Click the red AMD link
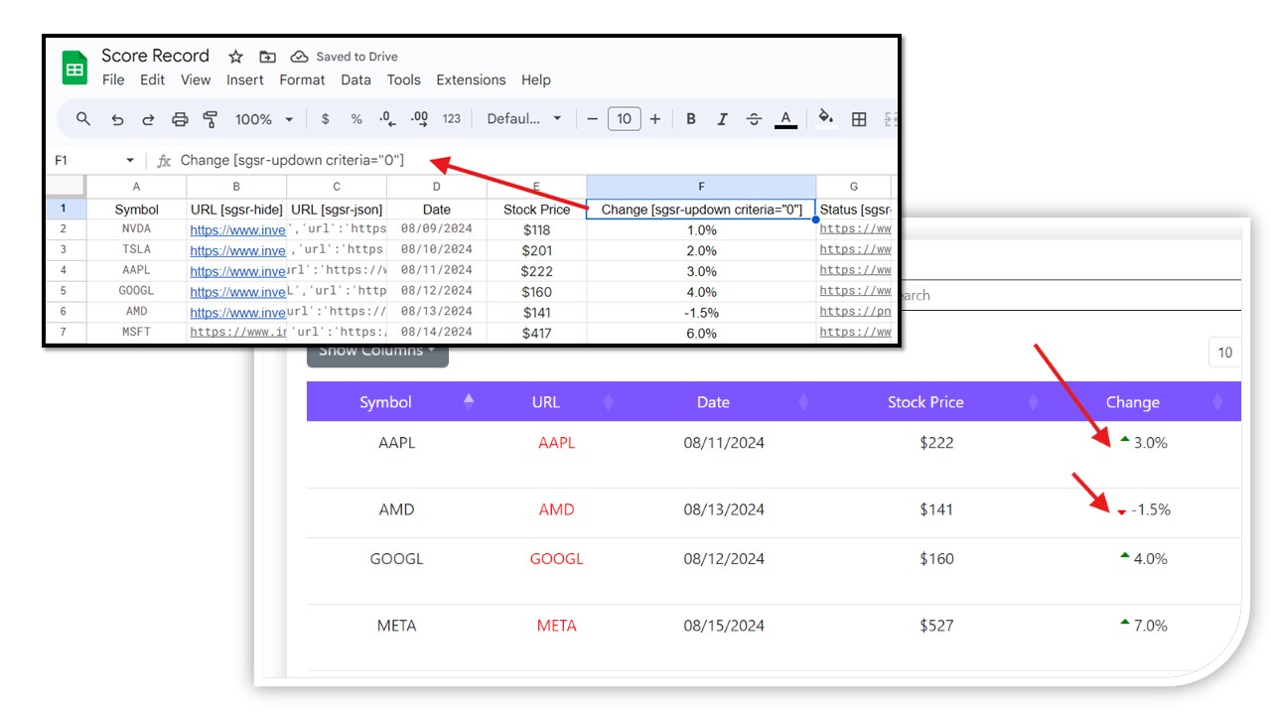 556,509
